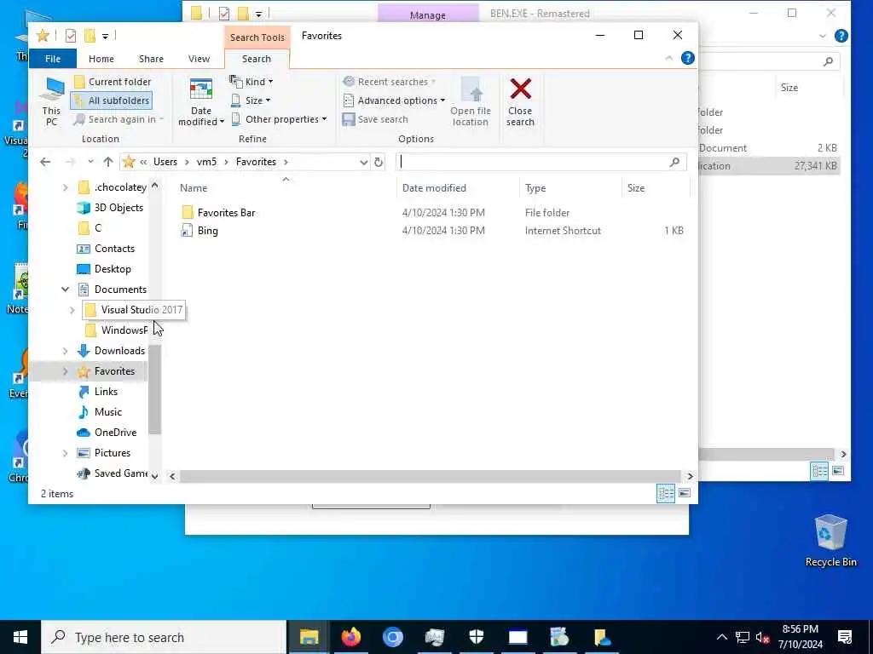873x654 pixels.
Task: Refresh the Favorites folder view
Action: 379,162
